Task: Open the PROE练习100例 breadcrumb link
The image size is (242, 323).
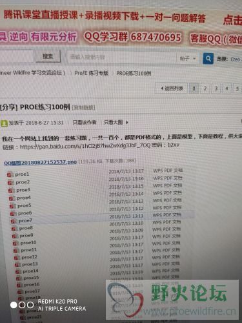Action: pos(134,74)
